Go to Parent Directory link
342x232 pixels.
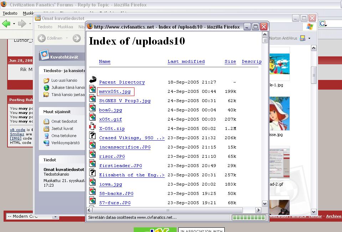click(122, 82)
